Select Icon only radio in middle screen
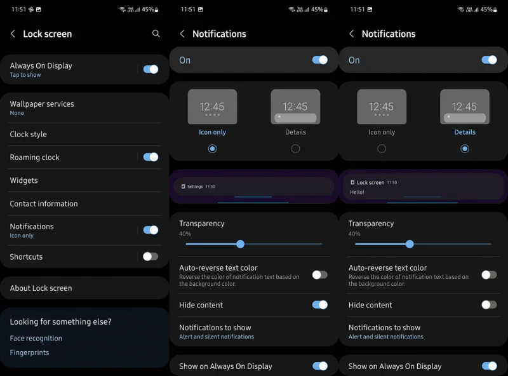The width and height of the screenshot is (508, 376). click(213, 149)
